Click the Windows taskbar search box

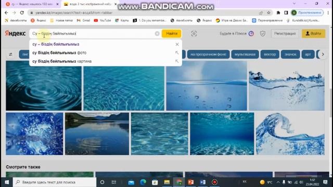55,182
